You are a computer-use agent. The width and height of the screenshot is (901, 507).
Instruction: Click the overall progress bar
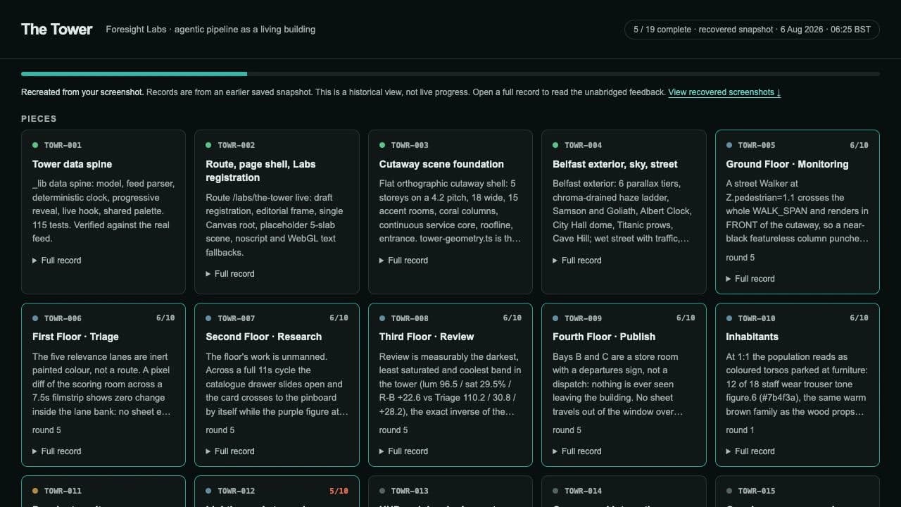tap(450, 73)
